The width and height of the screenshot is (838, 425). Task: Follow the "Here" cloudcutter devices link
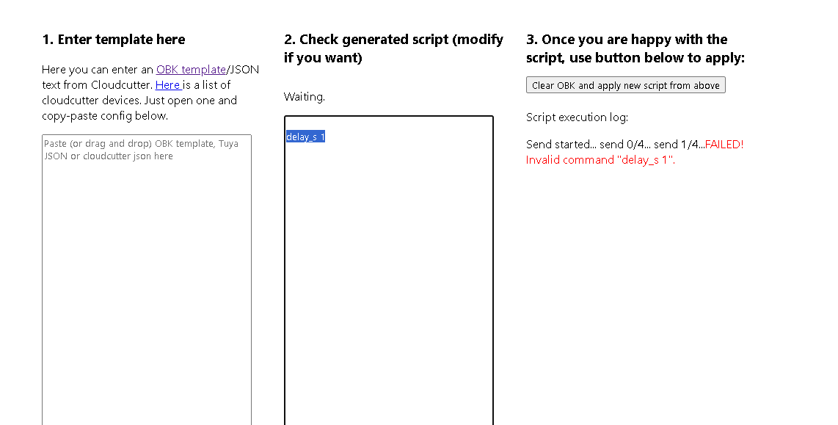click(168, 85)
